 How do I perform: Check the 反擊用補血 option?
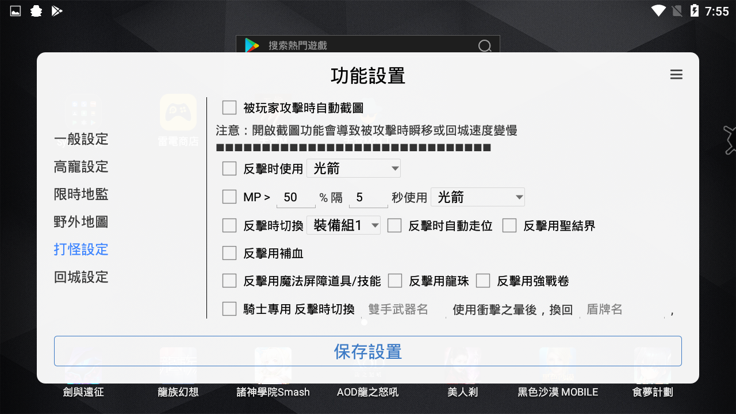pos(229,253)
